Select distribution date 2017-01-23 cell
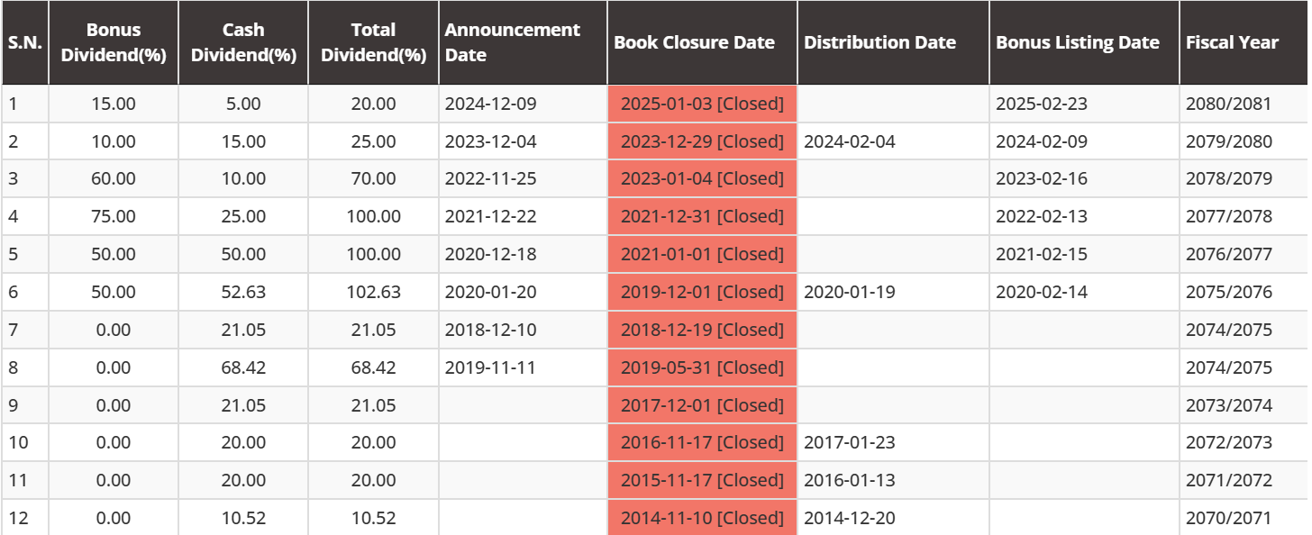The width and height of the screenshot is (1312, 535). [x=849, y=442]
